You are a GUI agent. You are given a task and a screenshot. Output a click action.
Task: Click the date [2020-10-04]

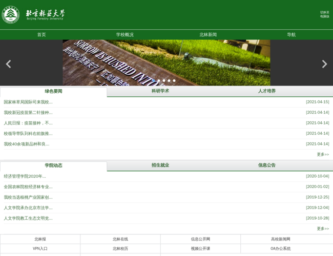click(x=318, y=176)
